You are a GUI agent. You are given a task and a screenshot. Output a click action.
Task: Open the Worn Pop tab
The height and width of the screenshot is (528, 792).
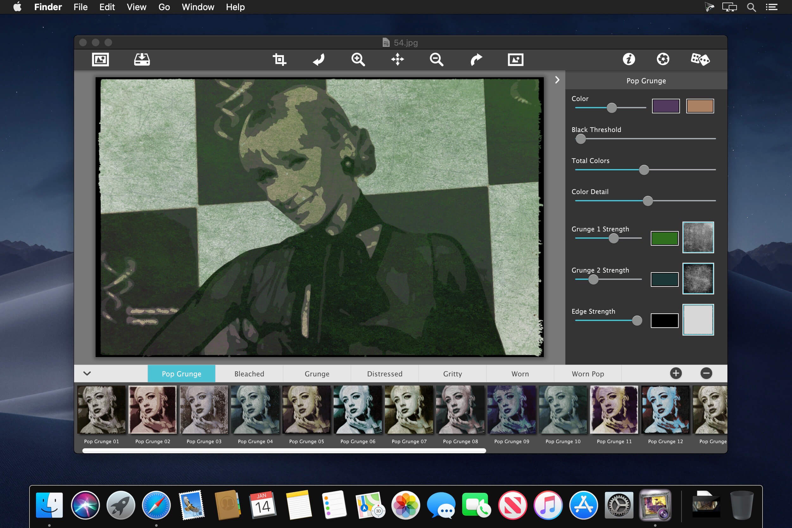click(588, 374)
